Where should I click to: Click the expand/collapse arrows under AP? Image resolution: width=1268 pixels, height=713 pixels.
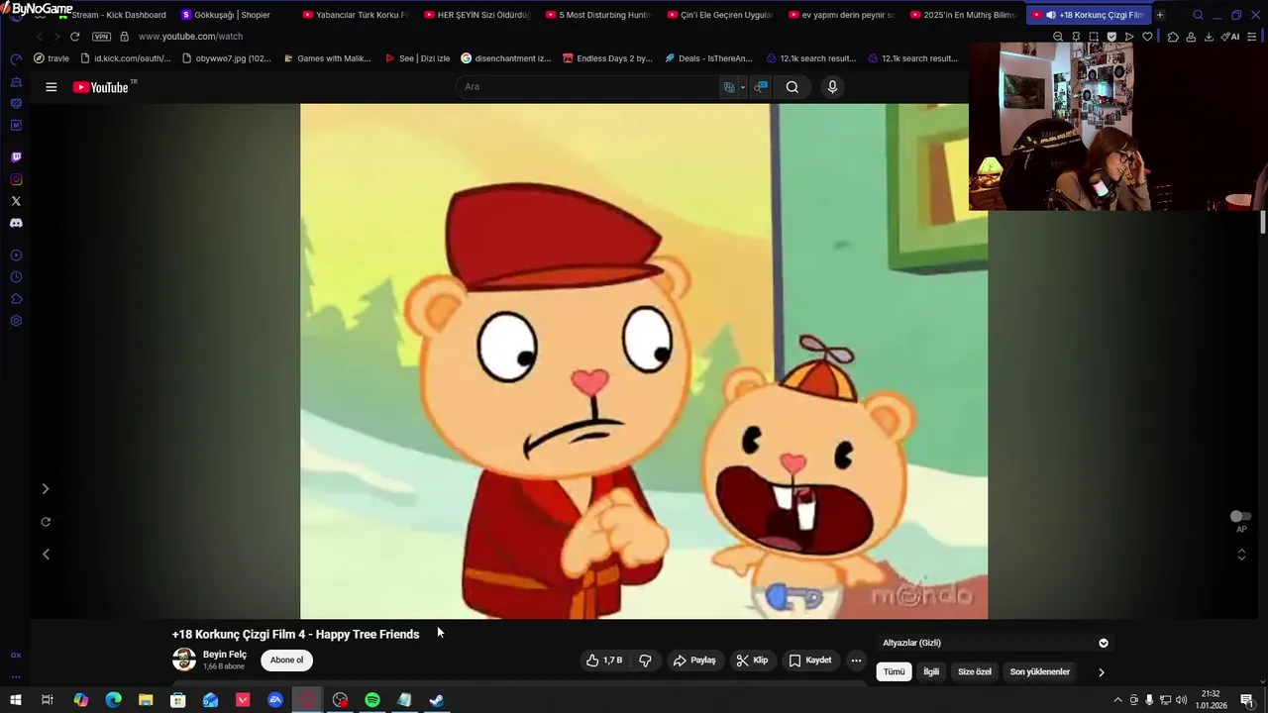click(1241, 555)
